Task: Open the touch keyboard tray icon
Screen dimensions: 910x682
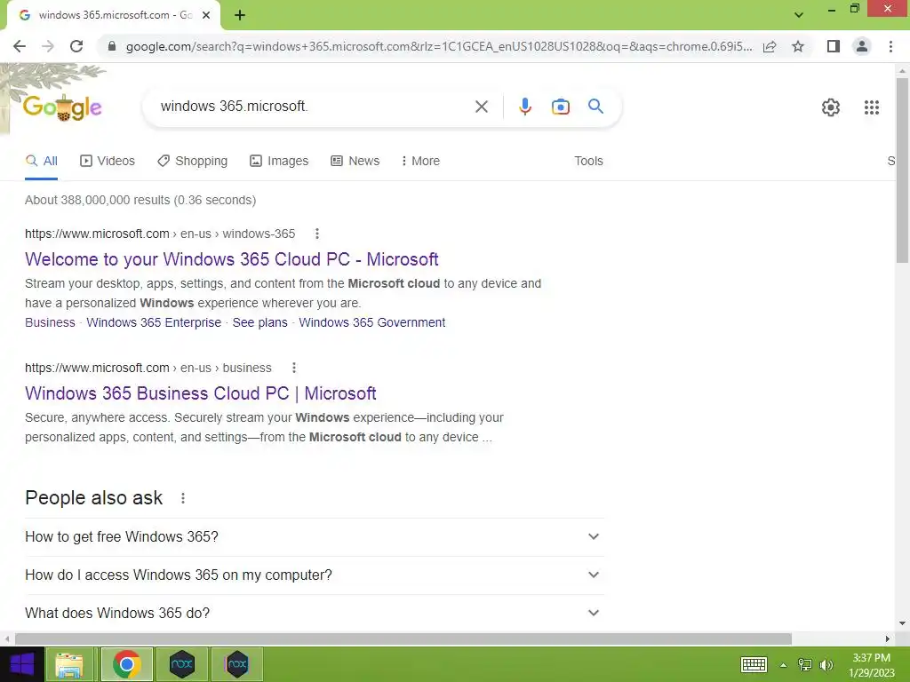Action: coord(754,664)
